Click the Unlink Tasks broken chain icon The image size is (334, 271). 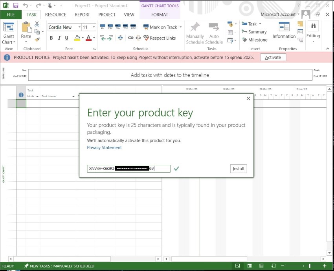pyautogui.click(x=138, y=38)
